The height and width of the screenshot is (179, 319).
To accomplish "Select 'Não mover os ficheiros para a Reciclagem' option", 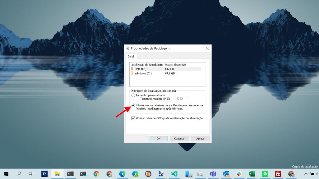I will click(x=133, y=105).
